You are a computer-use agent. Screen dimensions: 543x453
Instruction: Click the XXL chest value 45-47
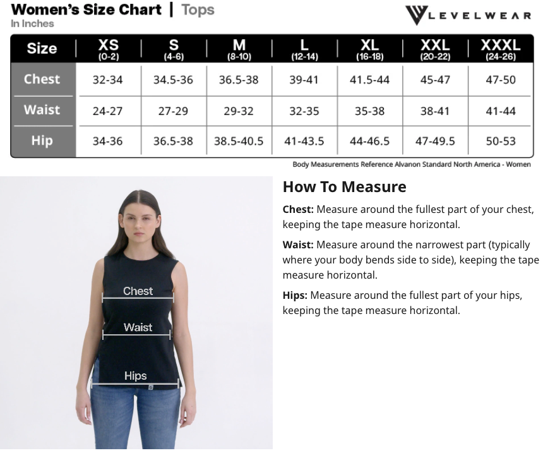click(435, 80)
